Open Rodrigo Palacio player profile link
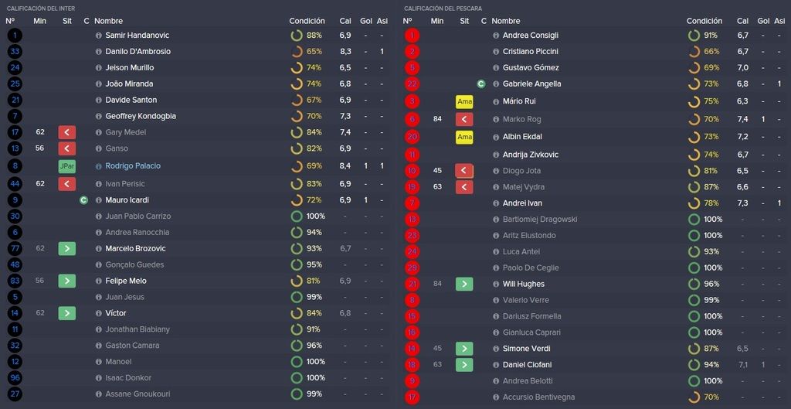 click(133, 165)
